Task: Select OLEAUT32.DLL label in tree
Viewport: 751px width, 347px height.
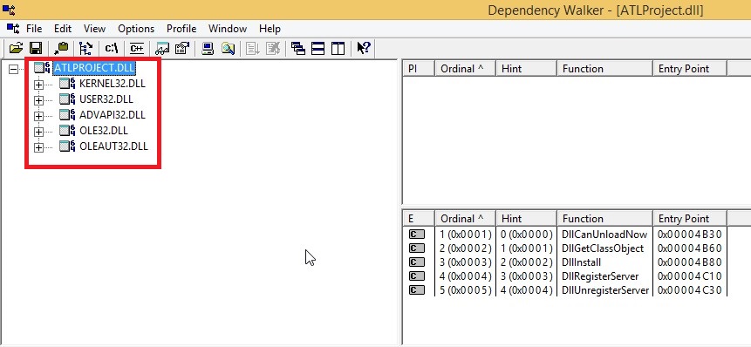Action: point(113,146)
